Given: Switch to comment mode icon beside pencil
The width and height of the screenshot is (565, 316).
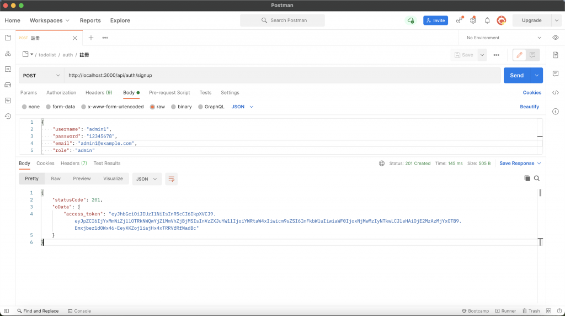Looking at the screenshot, I should (532, 55).
